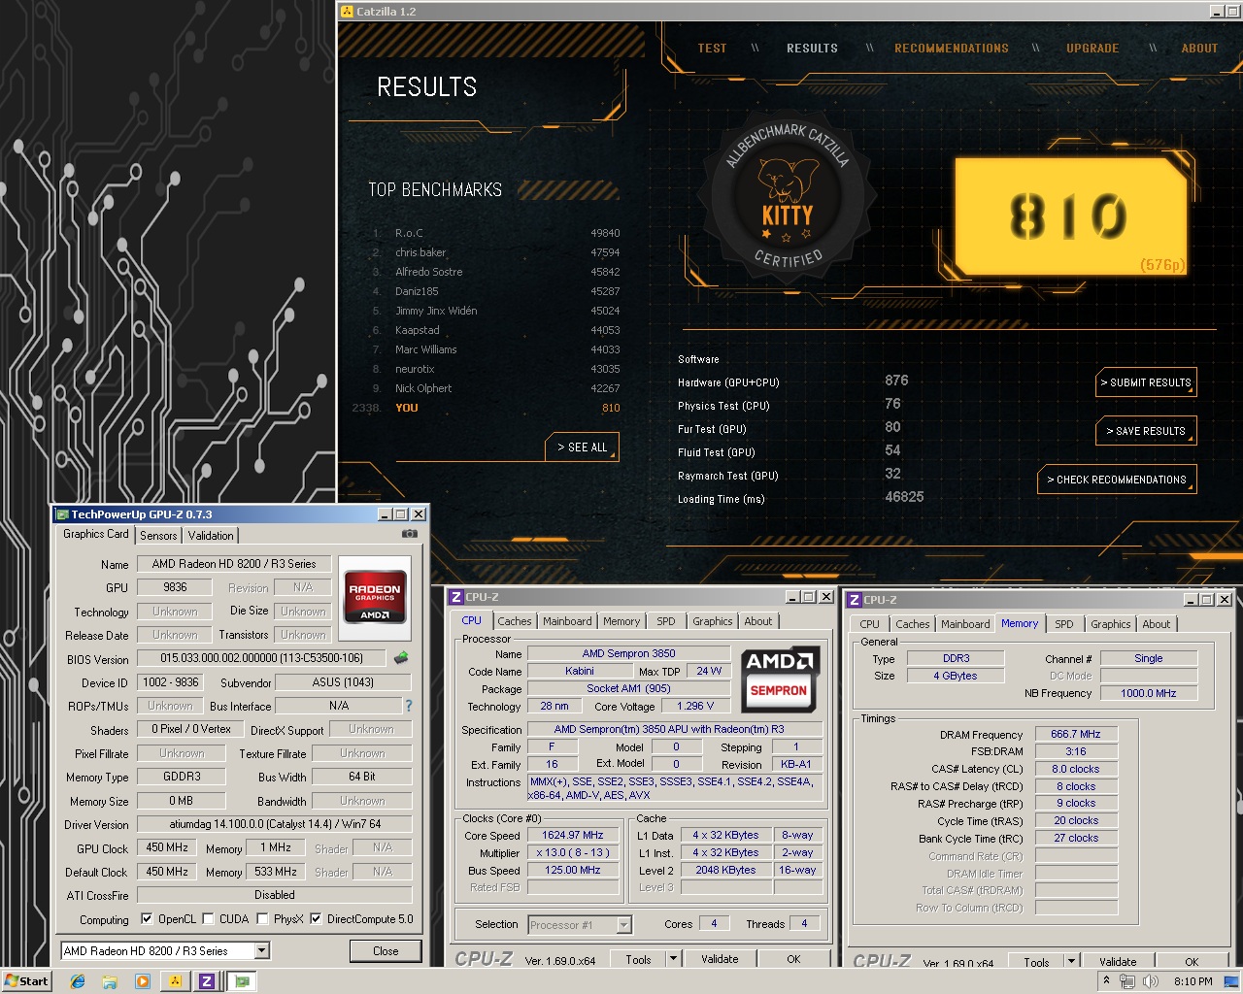
Task: Open Tools dropdown arrow in CPU-Z CPU window
Action: 672,959
